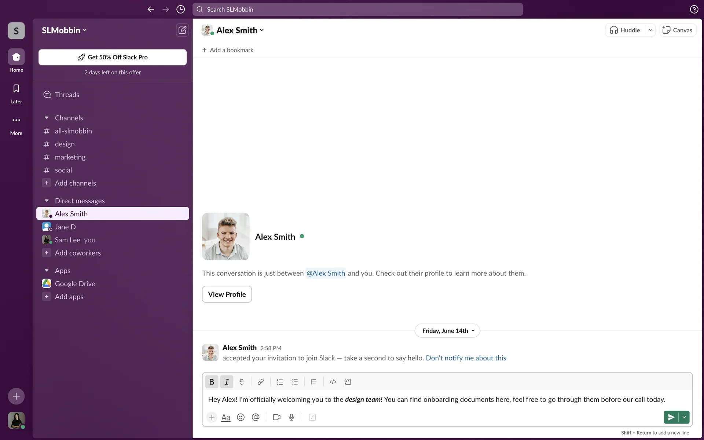The image size is (704, 440).
Task: Click the View Profile button
Action: [227, 294]
